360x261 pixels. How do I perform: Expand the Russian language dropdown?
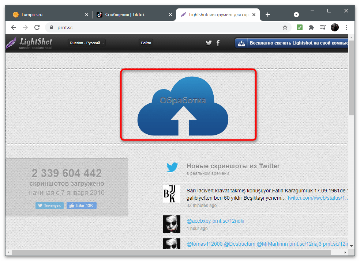(87, 43)
